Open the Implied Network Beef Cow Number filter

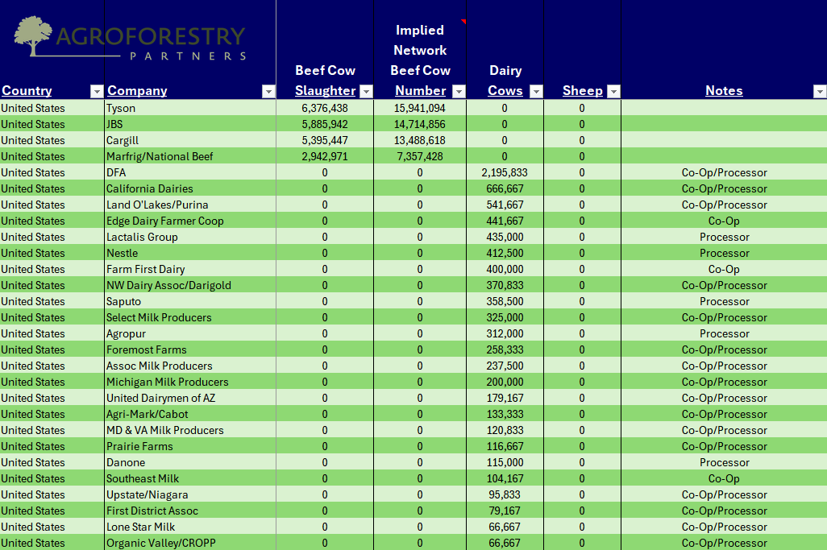tap(459, 92)
